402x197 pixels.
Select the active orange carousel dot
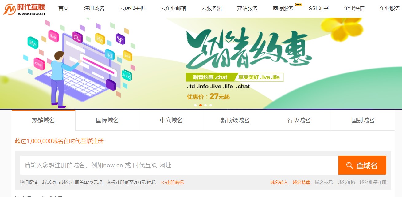coord(201,105)
